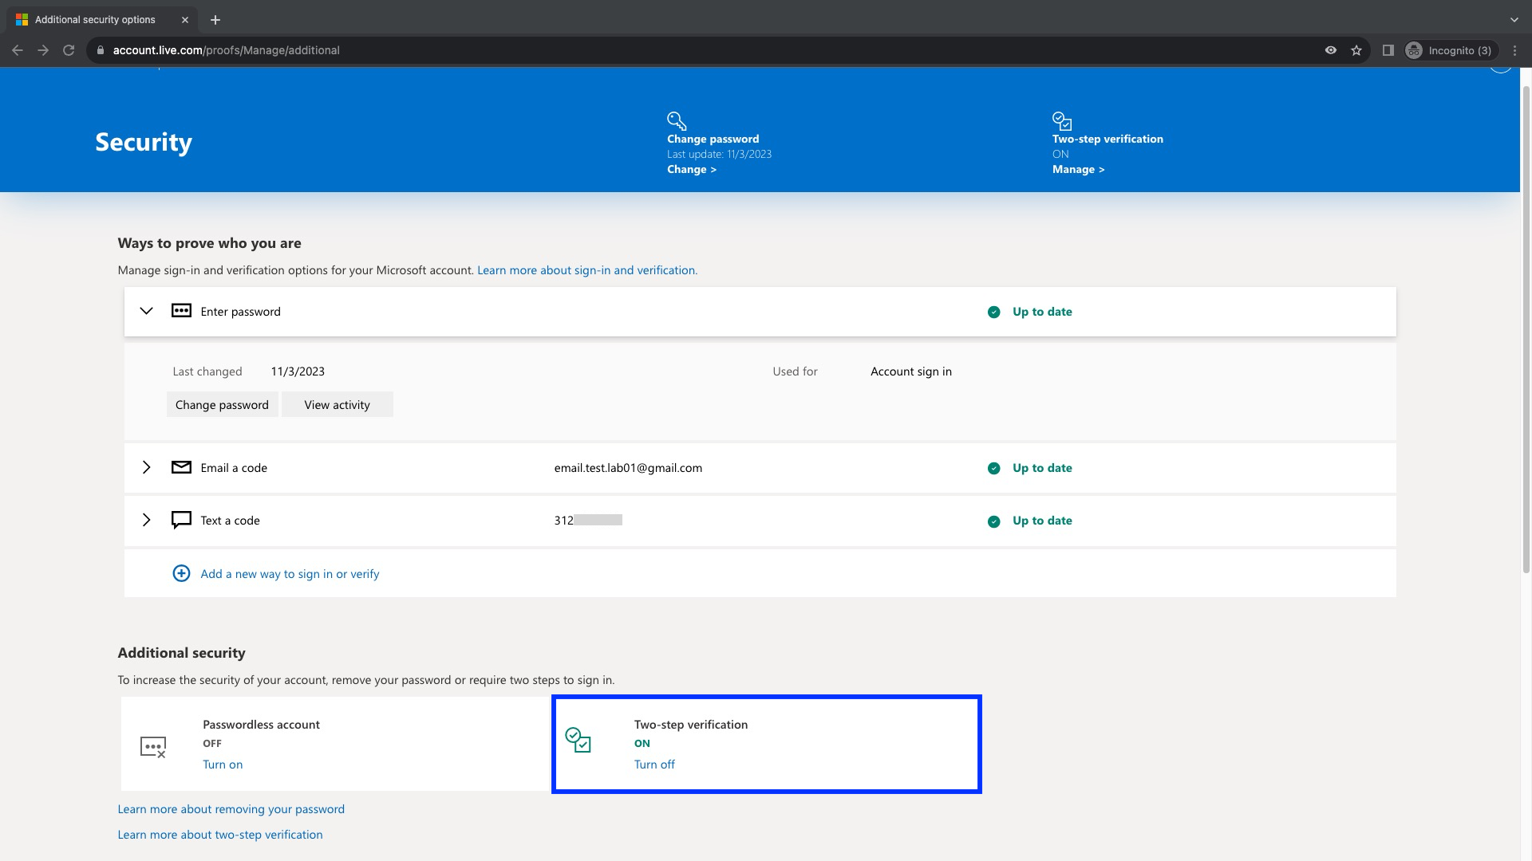The image size is (1532, 861).
Task: Collapse the Enter password section
Action: 146,311
